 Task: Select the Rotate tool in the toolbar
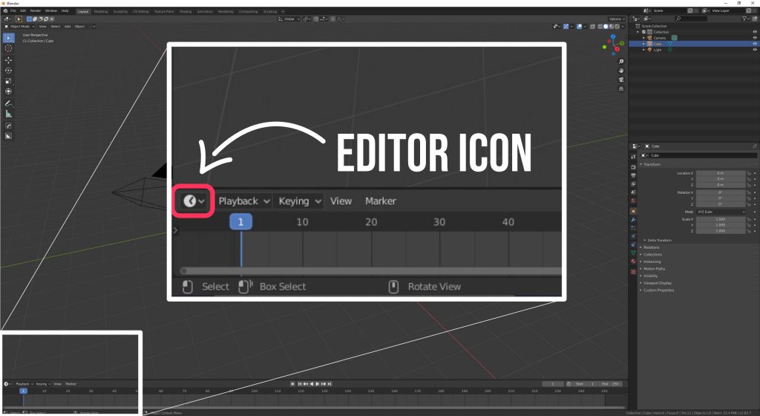pos(9,71)
